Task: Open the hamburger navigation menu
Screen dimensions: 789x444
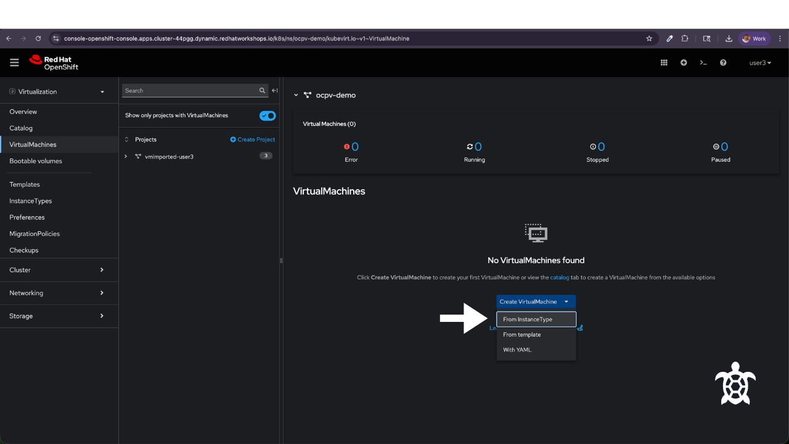Action: 14,62
